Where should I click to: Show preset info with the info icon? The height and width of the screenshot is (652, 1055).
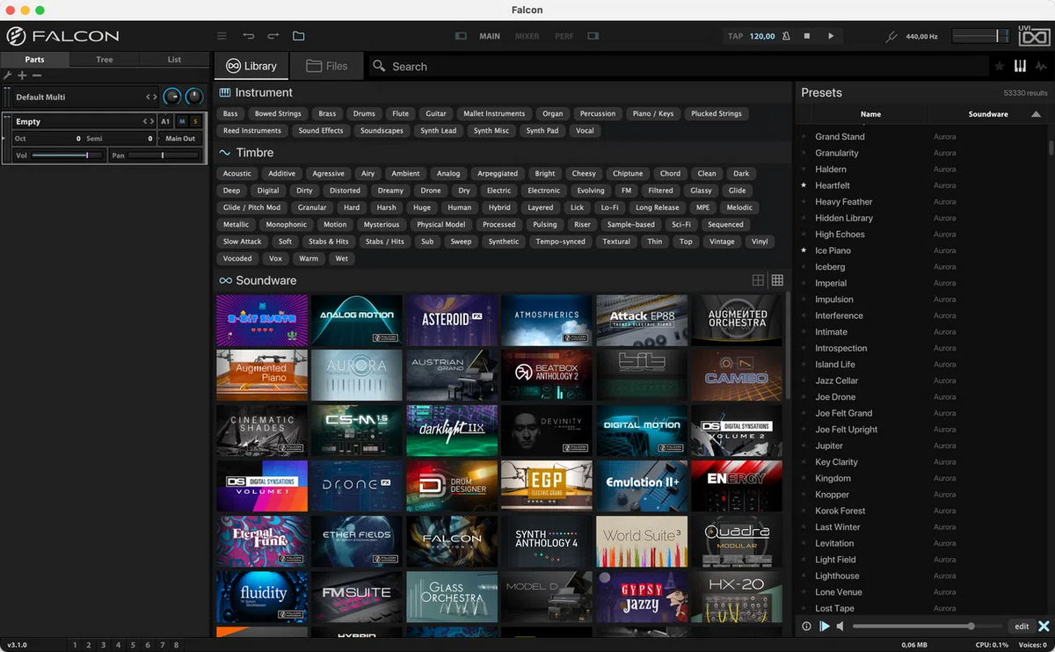806,627
